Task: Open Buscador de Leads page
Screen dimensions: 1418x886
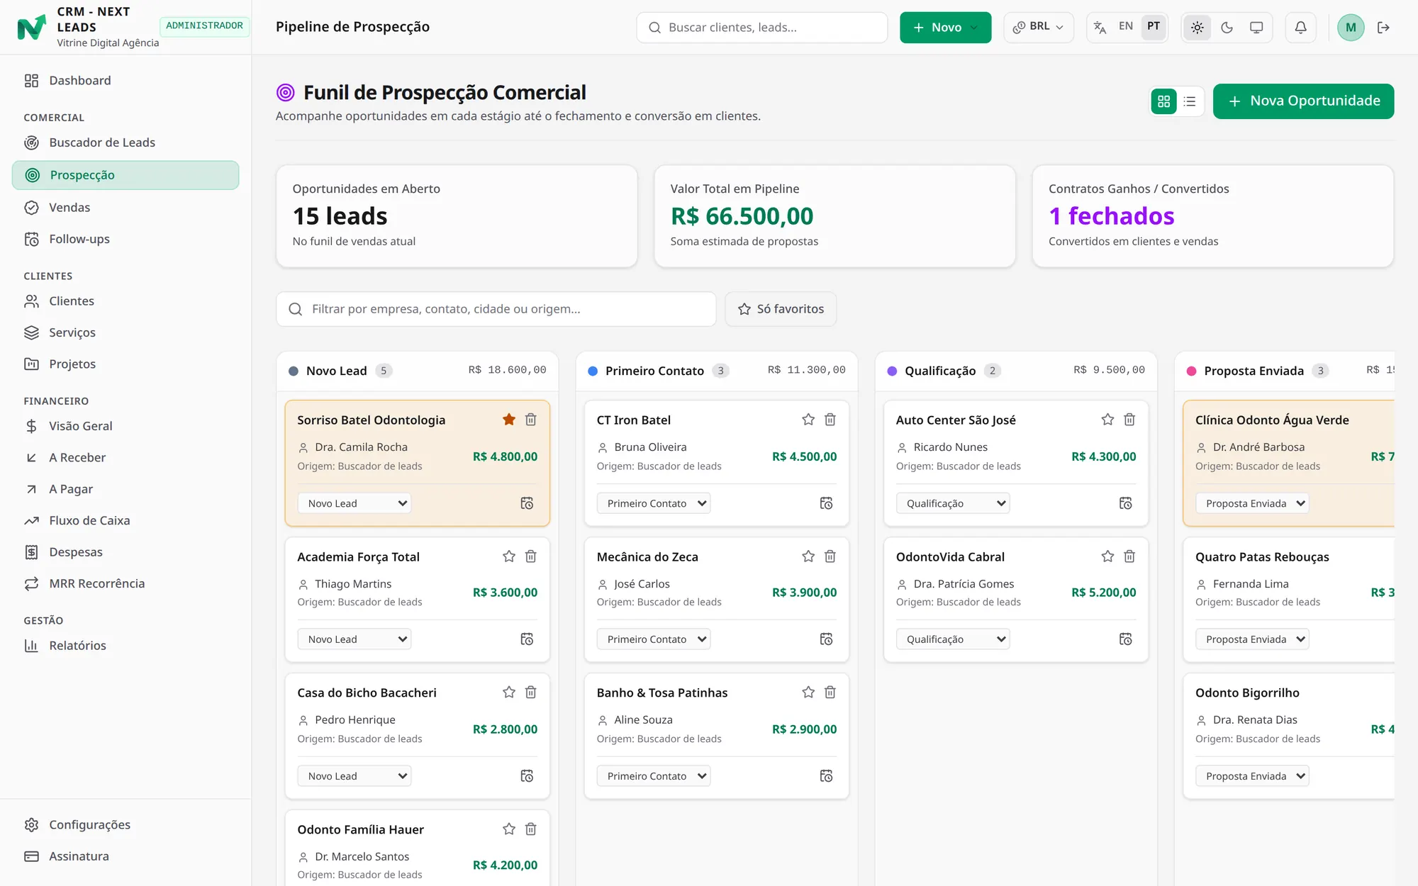Action: click(x=125, y=142)
